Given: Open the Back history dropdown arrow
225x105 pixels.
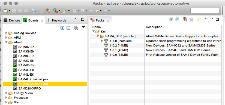Looking at the screenshot, I should [x=101, y=11].
